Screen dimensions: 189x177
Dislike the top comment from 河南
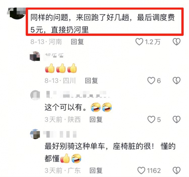click(x=177, y=42)
